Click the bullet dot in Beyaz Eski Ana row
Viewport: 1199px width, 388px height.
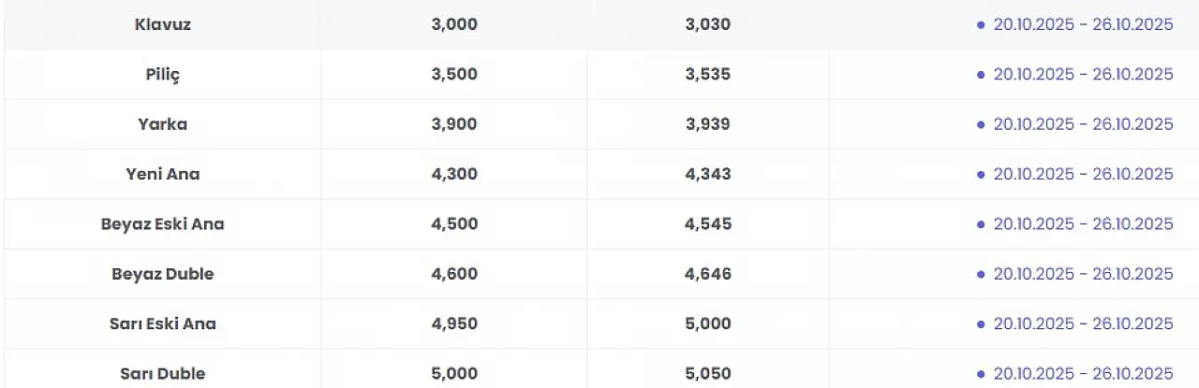click(x=981, y=224)
